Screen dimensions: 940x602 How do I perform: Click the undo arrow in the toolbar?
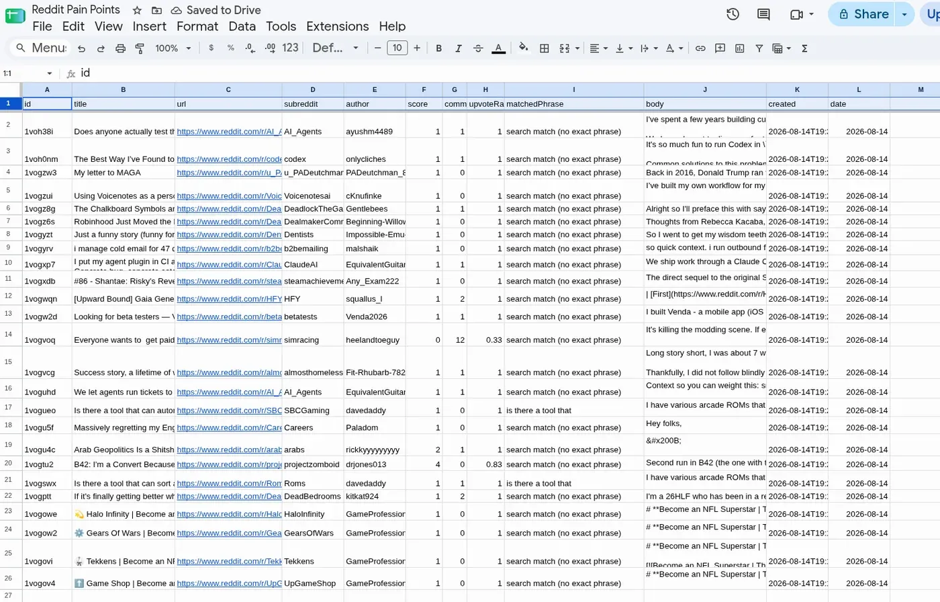click(x=81, y=48)
